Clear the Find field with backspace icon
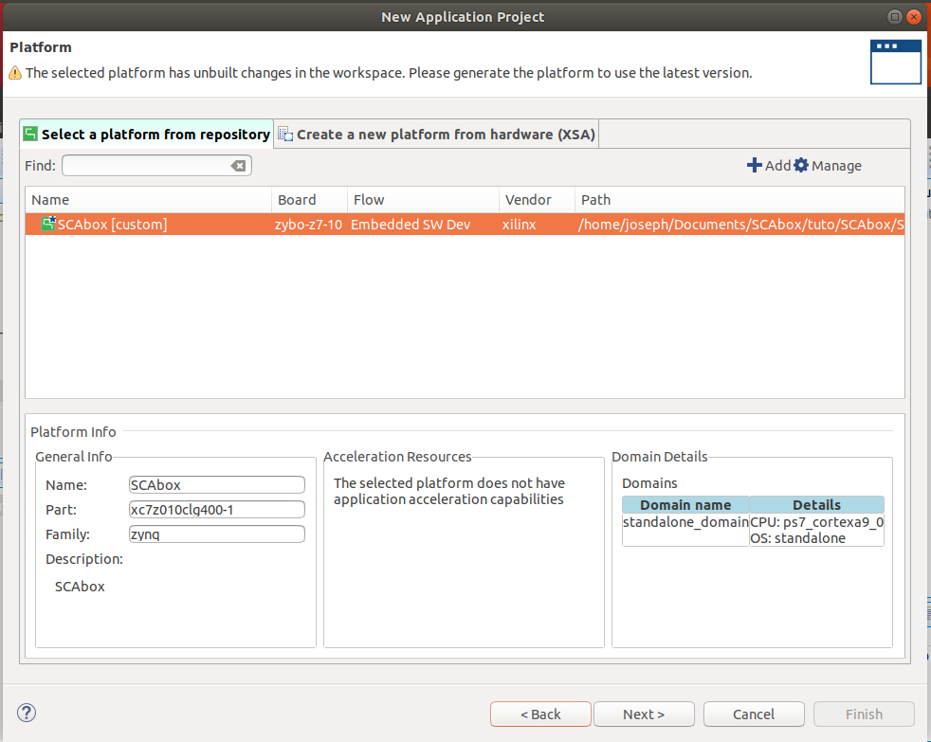The image size is (931, 742). [239, 167]
